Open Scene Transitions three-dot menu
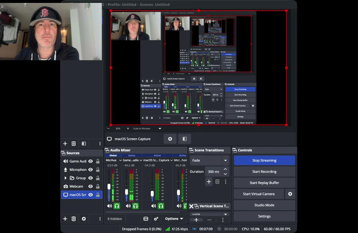The height and width of the screenshot is (233, 358). click(225, 182)
